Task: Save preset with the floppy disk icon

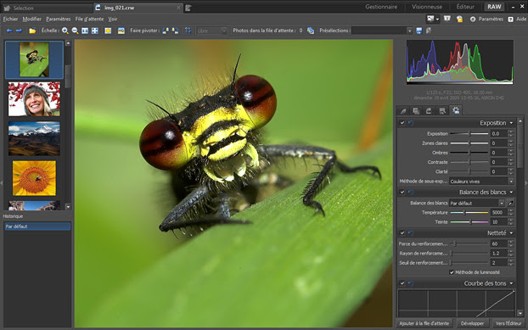Action: (x=418, y=31)
